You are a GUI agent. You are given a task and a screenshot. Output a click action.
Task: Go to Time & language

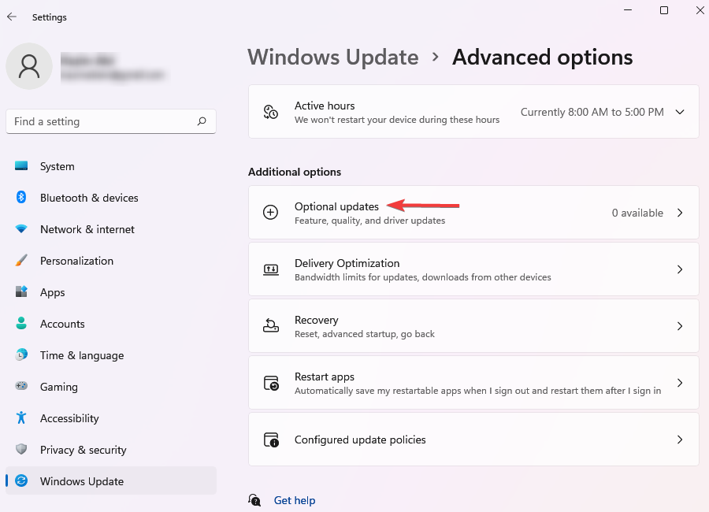[111, 355]
